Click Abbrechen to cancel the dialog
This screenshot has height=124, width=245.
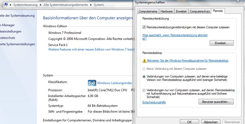coord(210,122)
